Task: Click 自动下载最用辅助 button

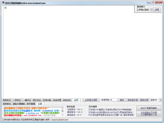Action: click(149, 108)
